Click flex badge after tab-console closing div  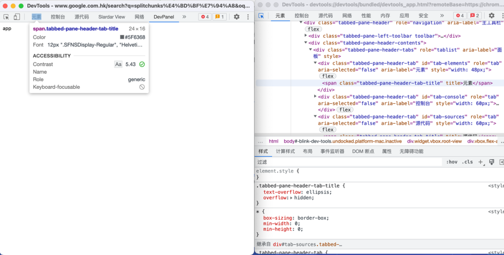click(345, 110)
